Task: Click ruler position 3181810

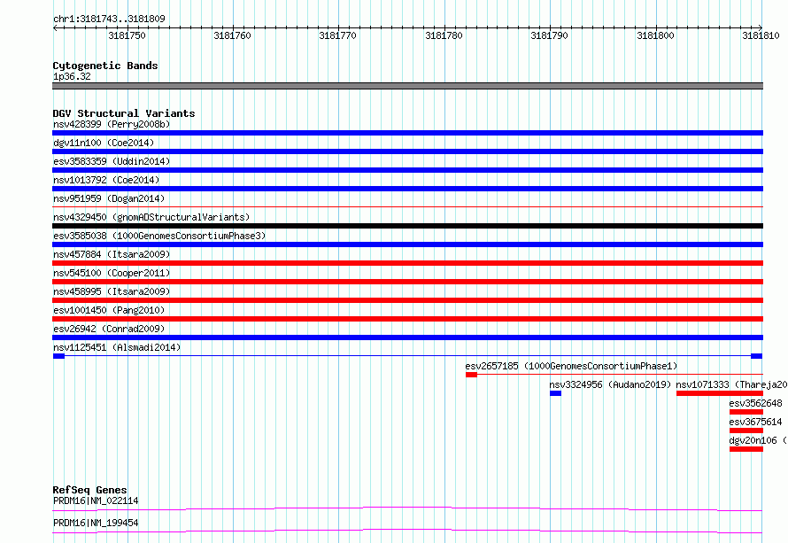Action: [x=761, y=35]
